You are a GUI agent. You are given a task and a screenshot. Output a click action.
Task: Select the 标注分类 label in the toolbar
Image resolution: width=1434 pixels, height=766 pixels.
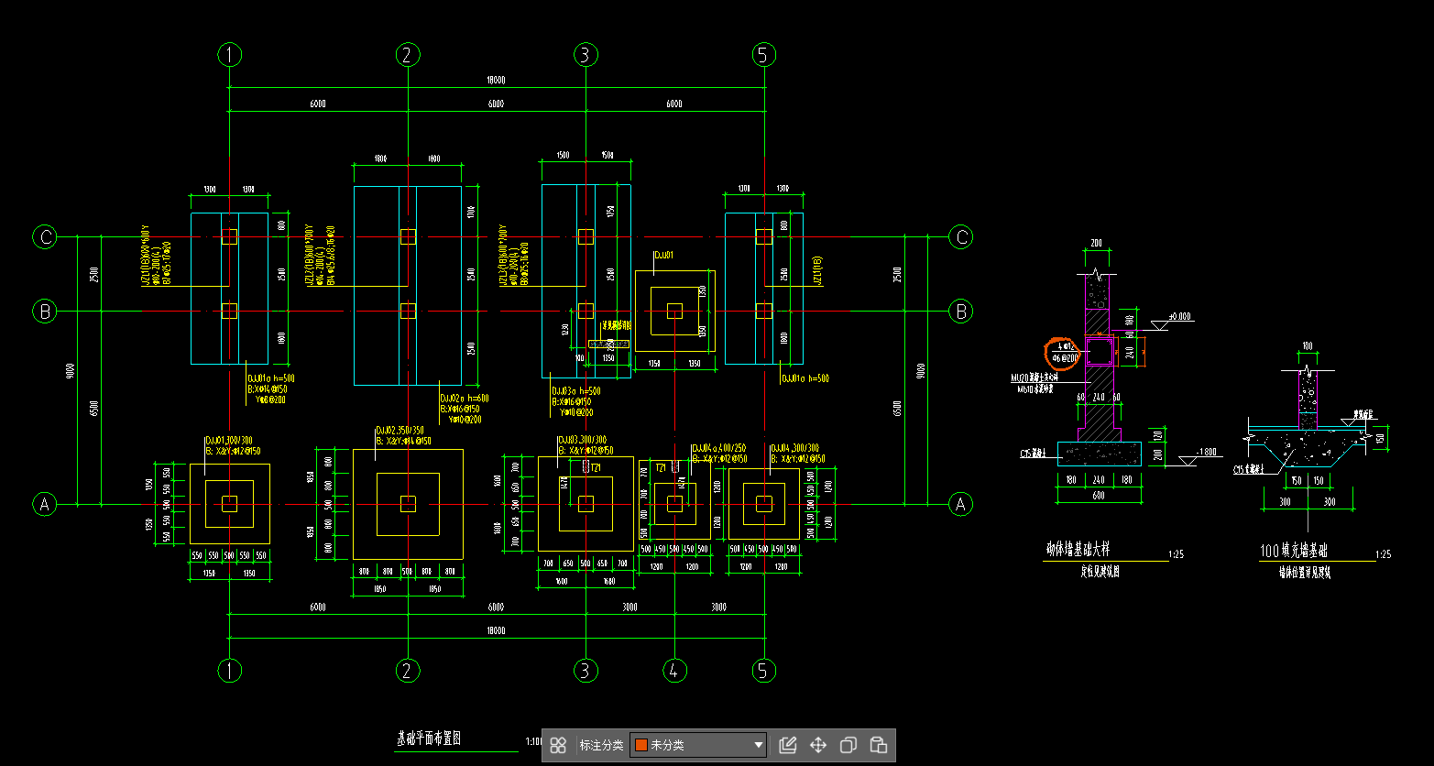click(601, 745)
